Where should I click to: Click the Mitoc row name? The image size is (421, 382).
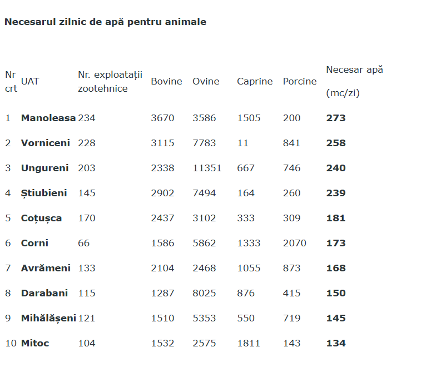[35, 343]
